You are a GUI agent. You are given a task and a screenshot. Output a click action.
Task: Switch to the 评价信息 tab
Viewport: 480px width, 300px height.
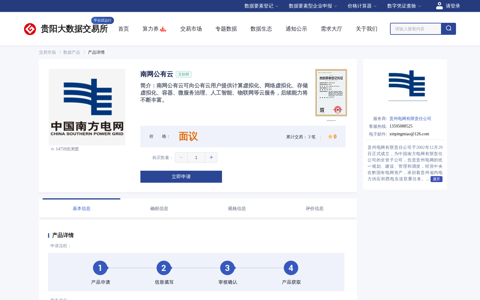[x=315, y=208]
